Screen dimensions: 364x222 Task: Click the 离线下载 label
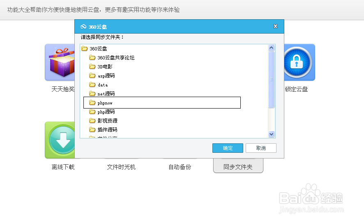tap(63, 167)
